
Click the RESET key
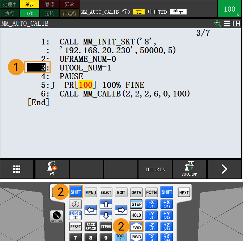point(76,227)
